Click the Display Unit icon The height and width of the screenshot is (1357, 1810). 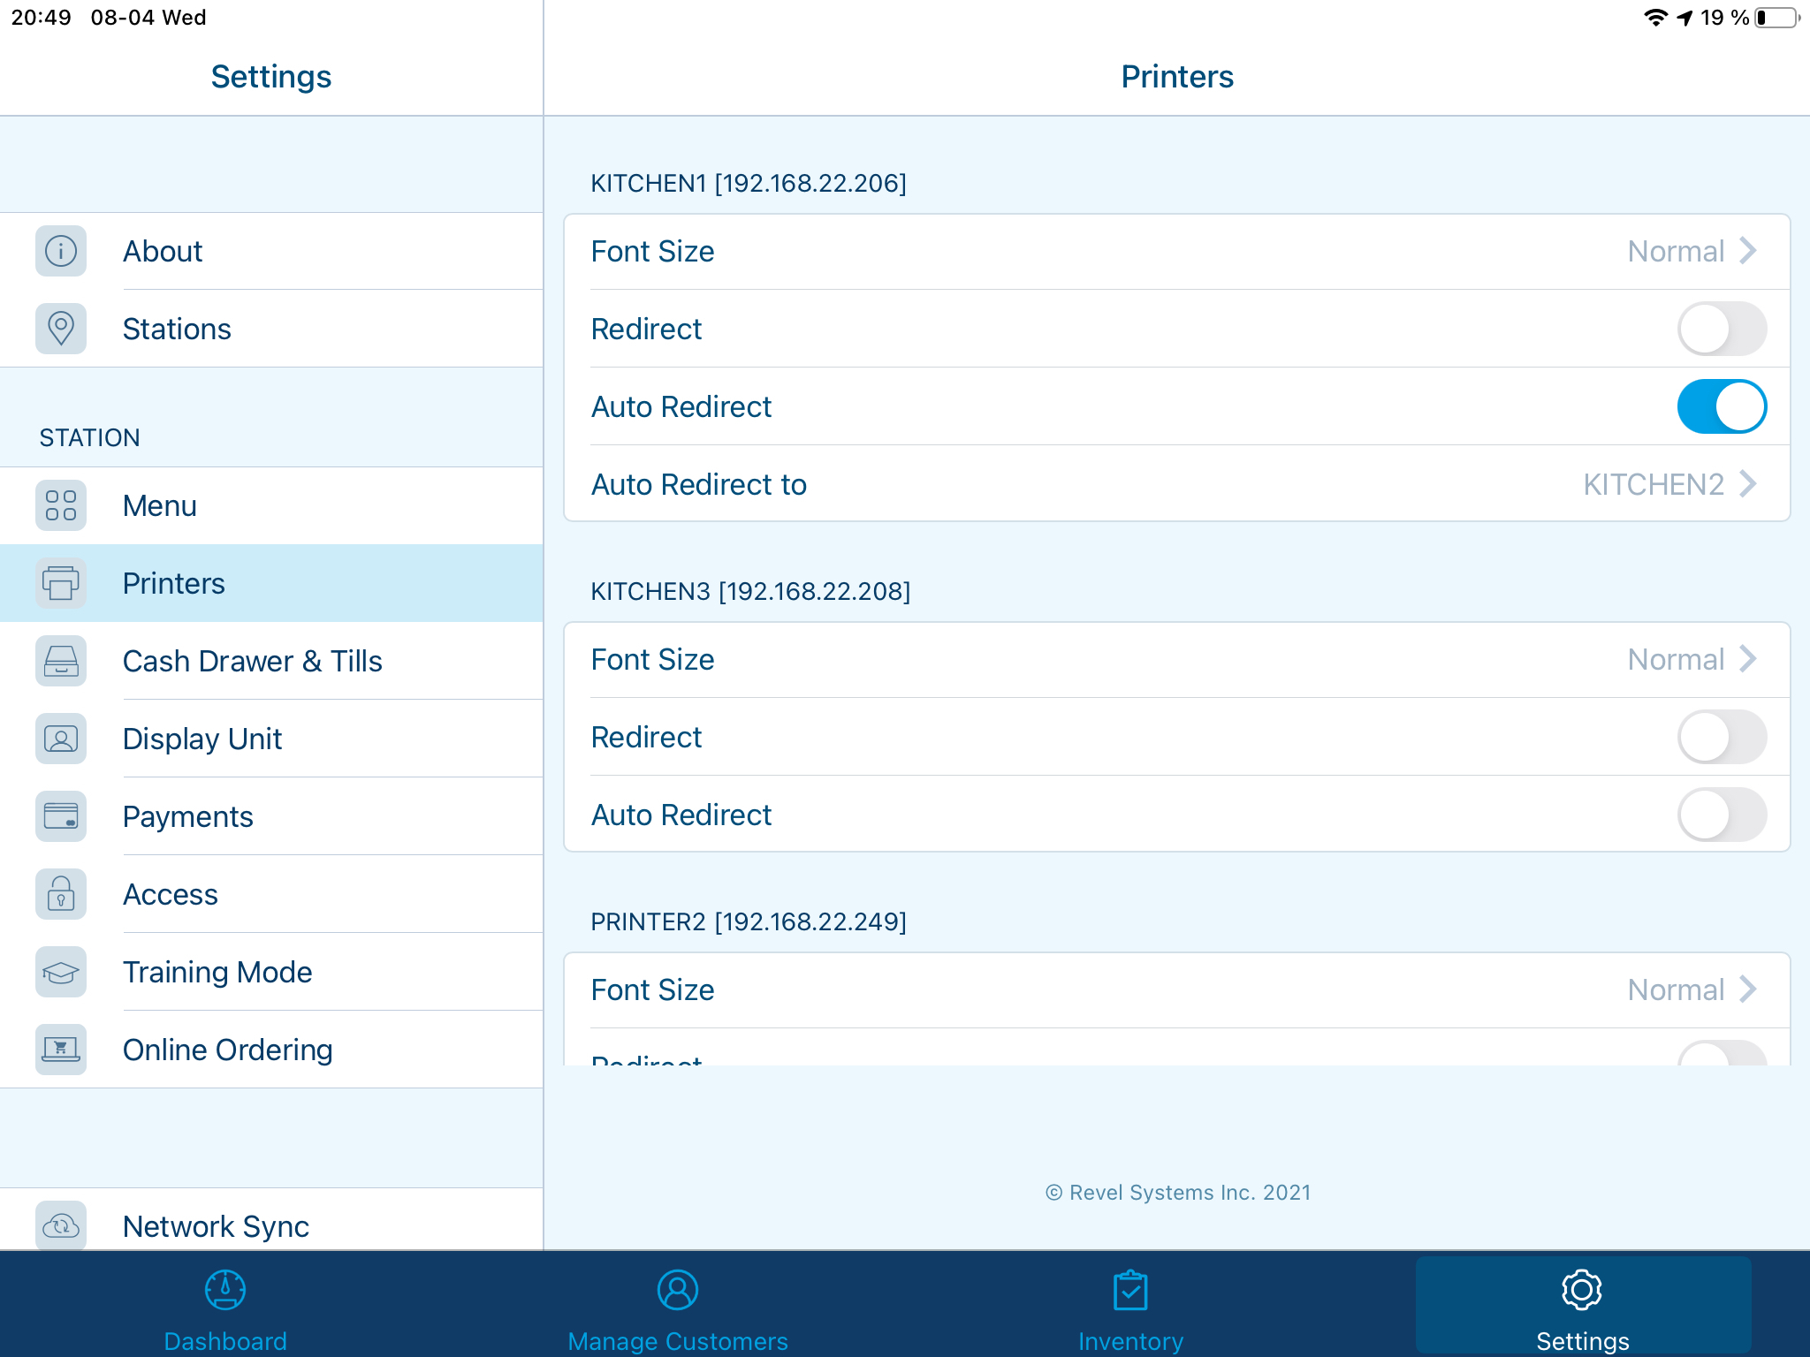point(61,739)
